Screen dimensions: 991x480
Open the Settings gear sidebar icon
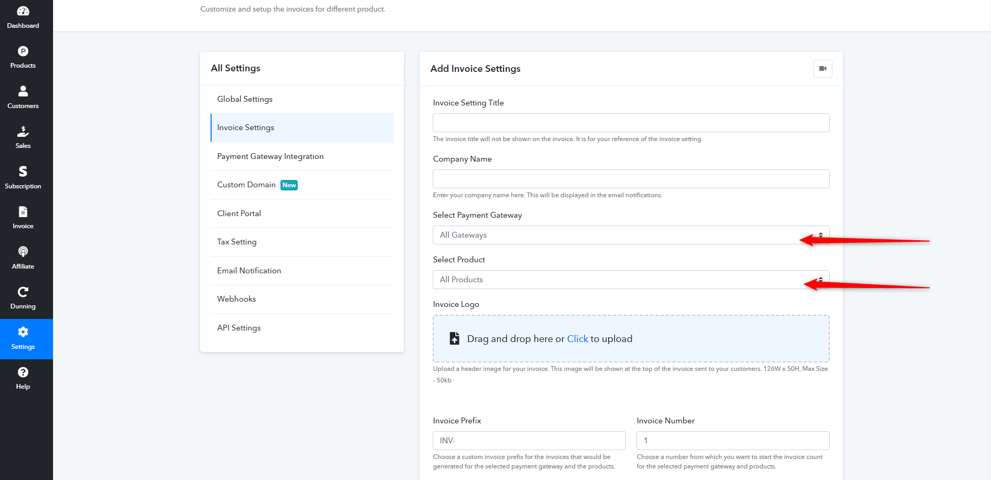click(x=23, y=332)
